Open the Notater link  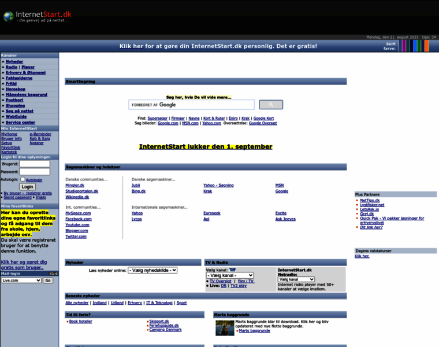pos(36,143)
